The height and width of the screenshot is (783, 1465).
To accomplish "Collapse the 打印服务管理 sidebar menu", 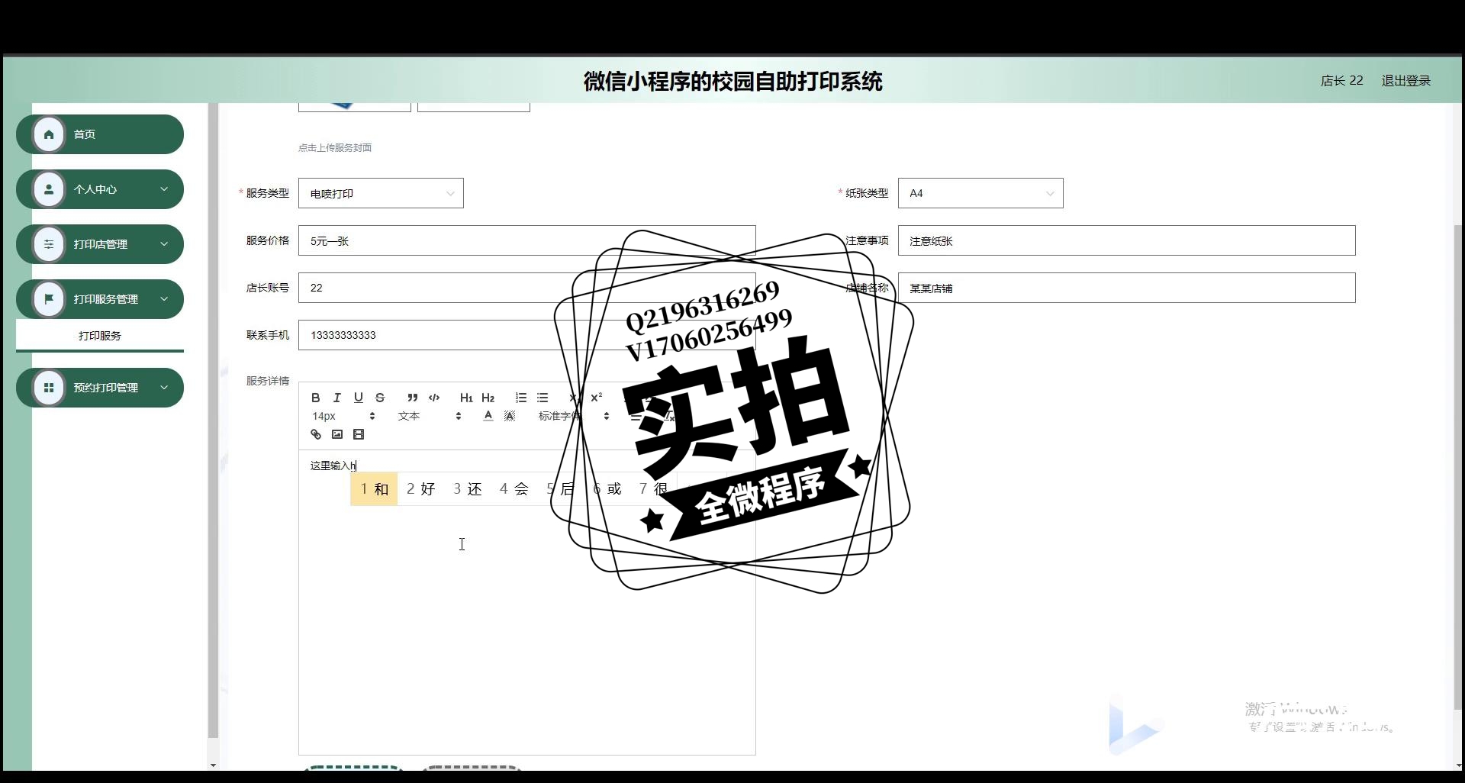I will (100, 299).
